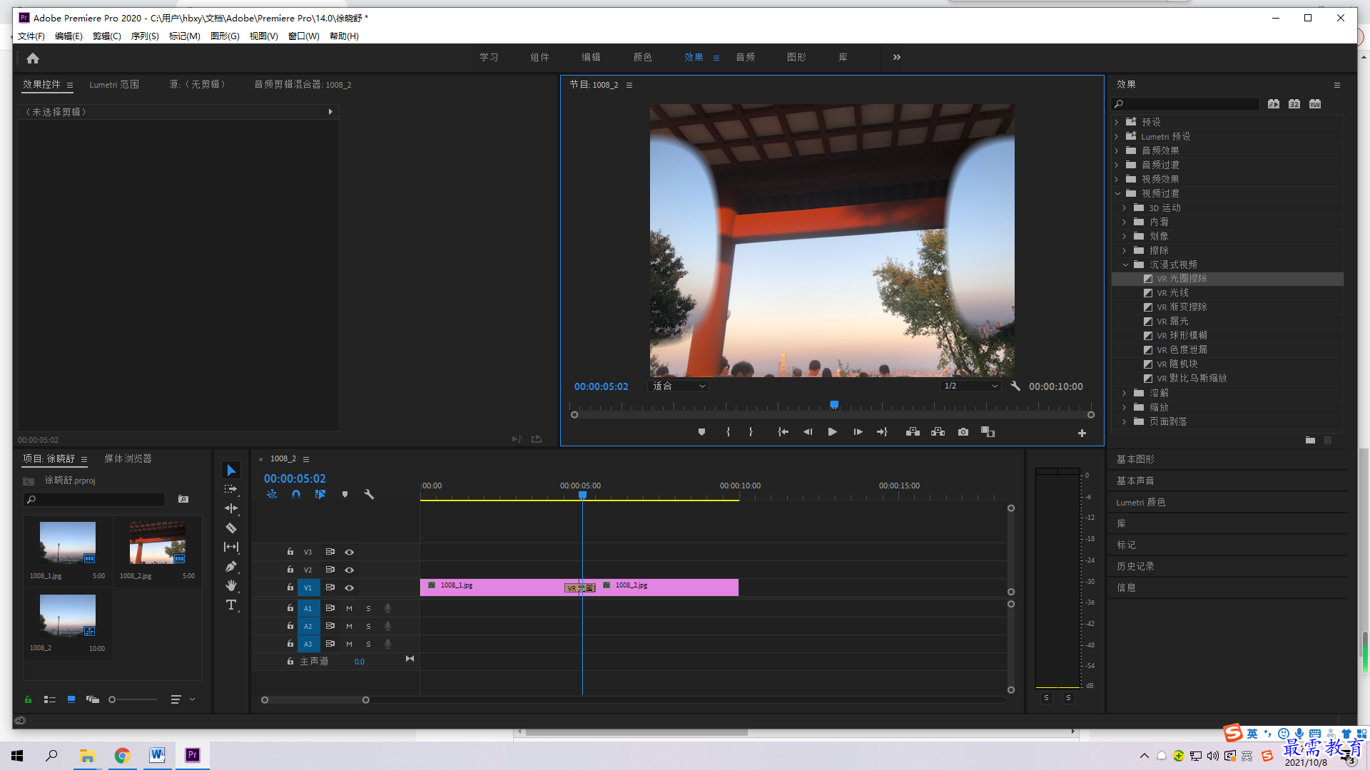Image resolution: width=1370 pixels, height=770 pixels.
Task: Select the Selection tool arrow
Action: tap(231, 471)
